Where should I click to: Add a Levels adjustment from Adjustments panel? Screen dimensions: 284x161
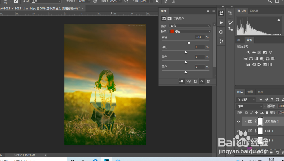[254, 52]
